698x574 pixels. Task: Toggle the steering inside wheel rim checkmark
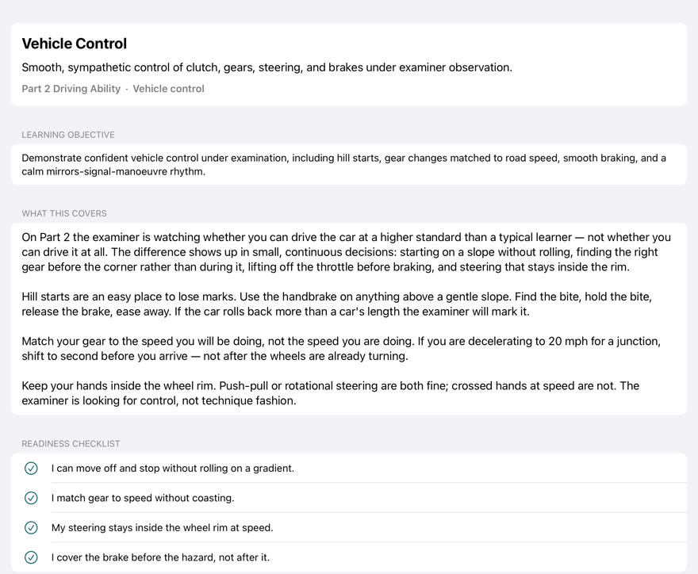[x=31, y=528]
